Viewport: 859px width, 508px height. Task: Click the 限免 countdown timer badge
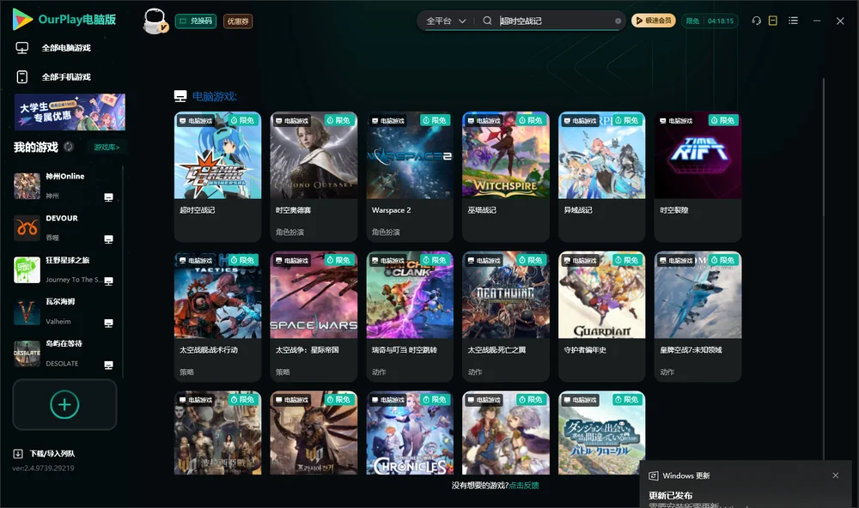click(710, 21)
